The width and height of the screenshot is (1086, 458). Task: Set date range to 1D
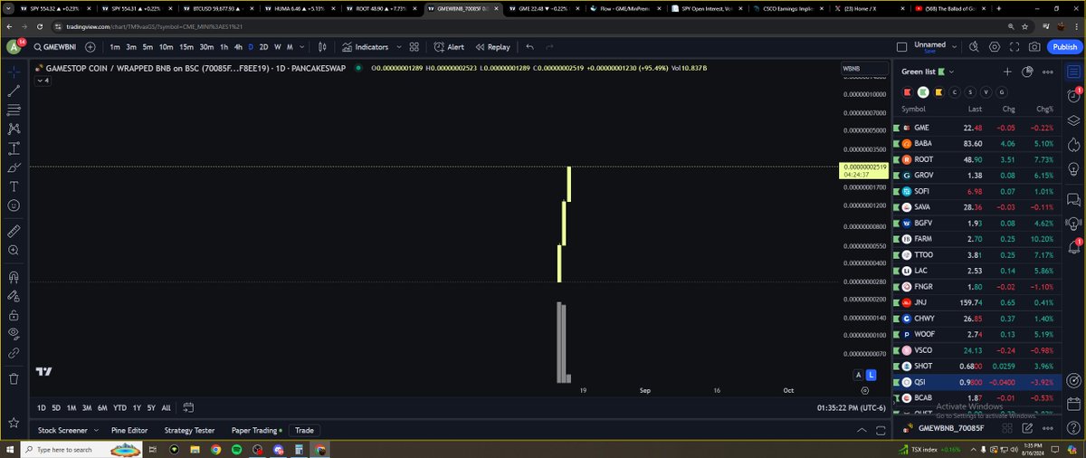pos(42,408)
